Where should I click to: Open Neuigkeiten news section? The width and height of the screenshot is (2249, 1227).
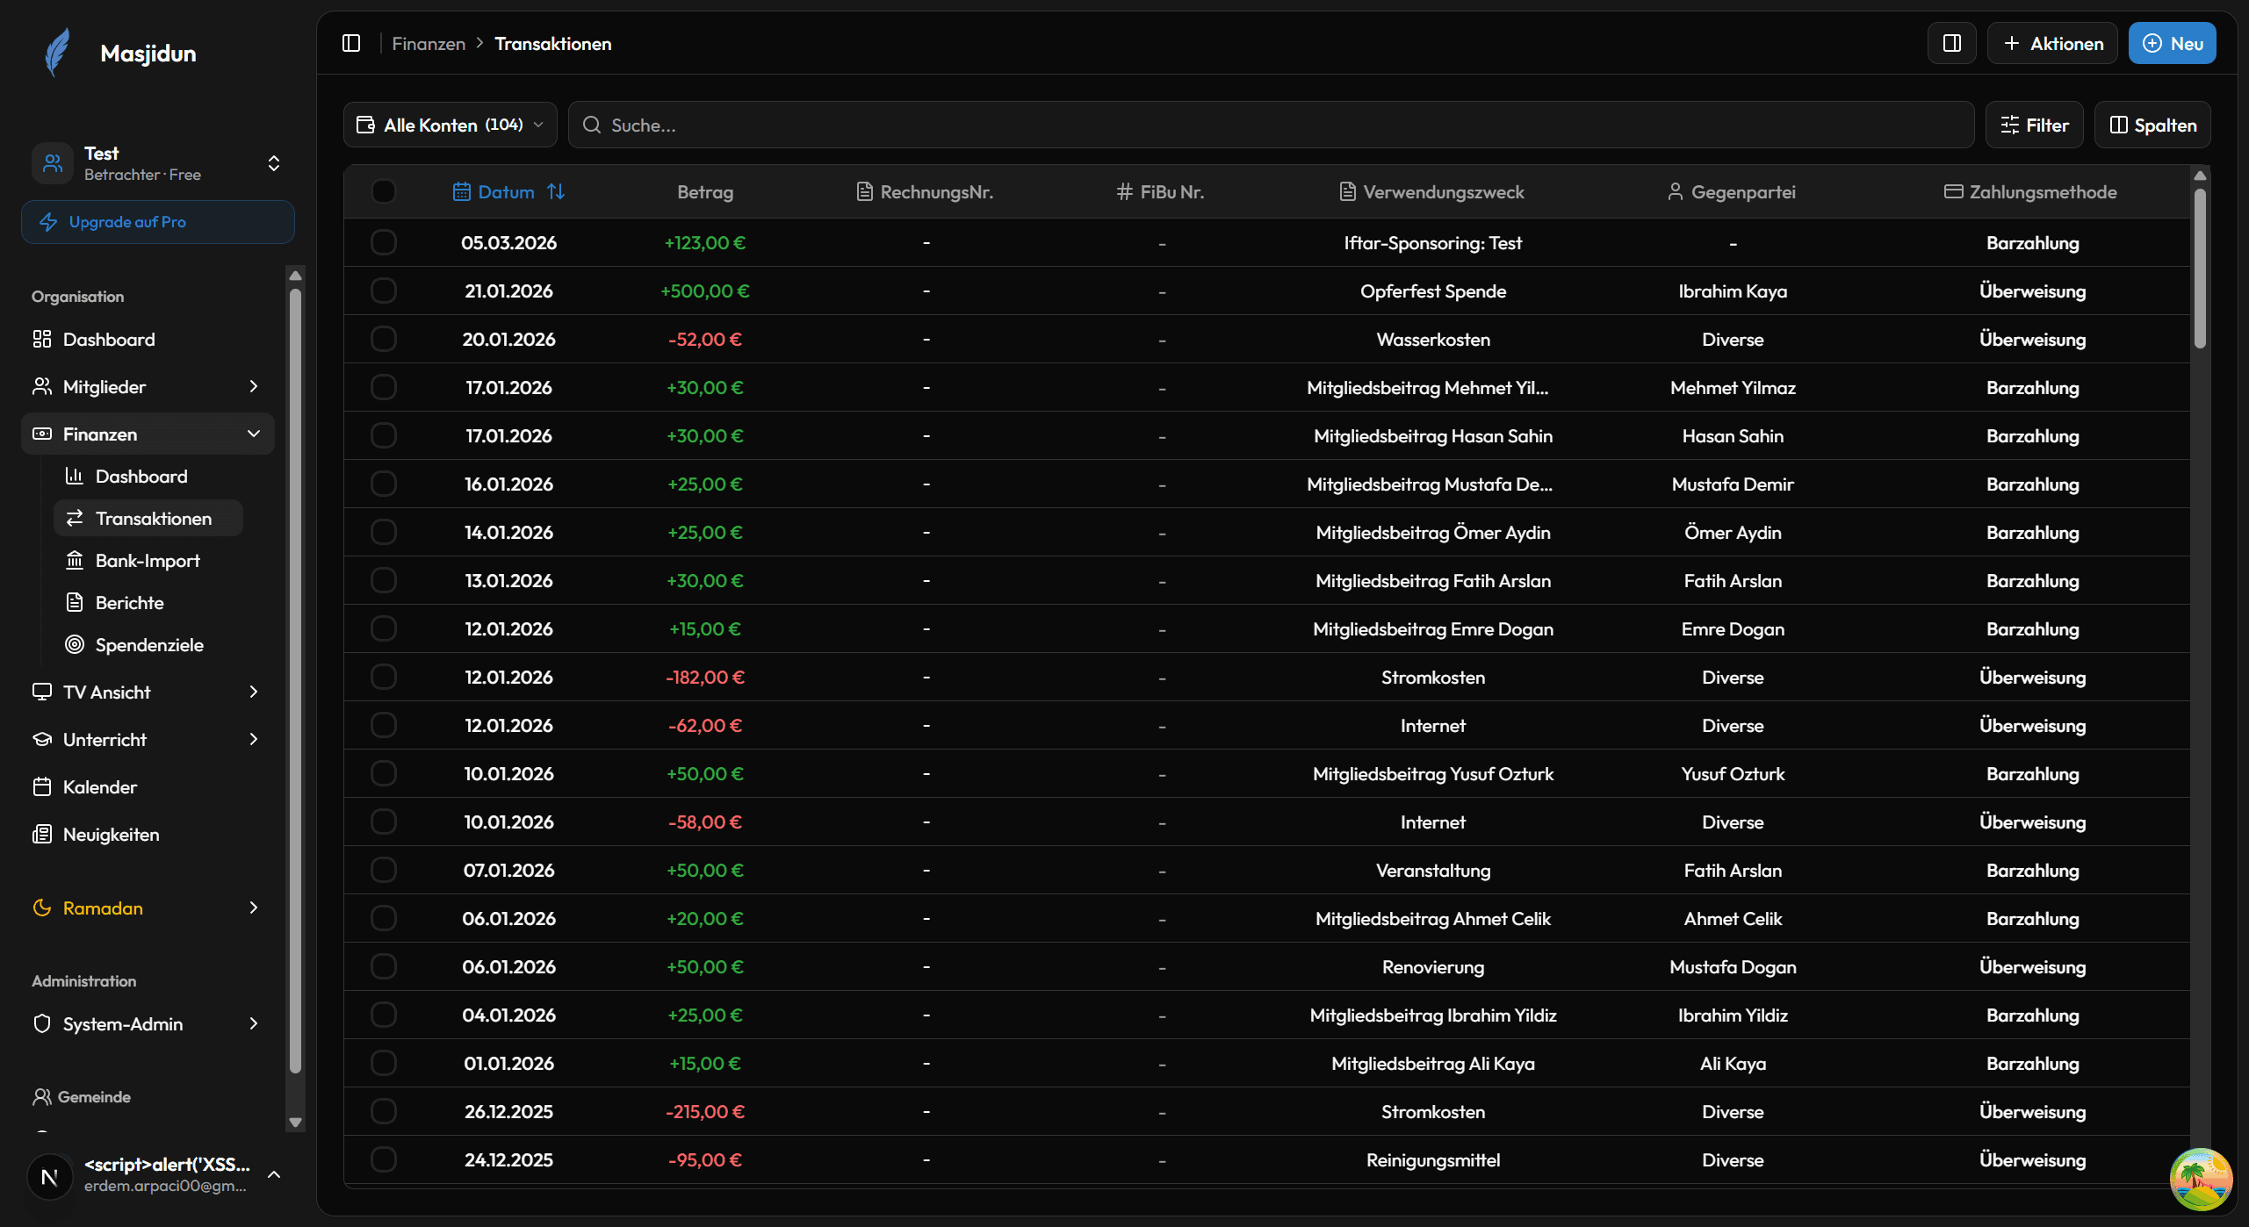tap(110, 834)
